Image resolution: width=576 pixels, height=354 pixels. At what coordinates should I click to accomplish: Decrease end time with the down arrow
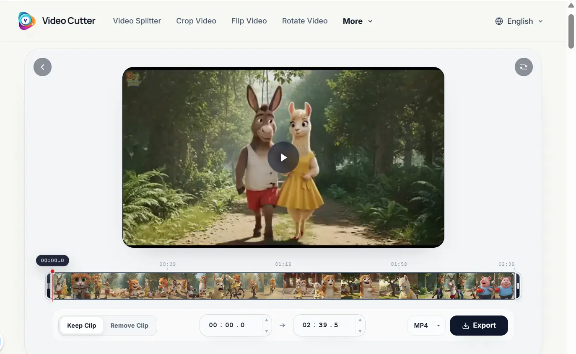360,331
